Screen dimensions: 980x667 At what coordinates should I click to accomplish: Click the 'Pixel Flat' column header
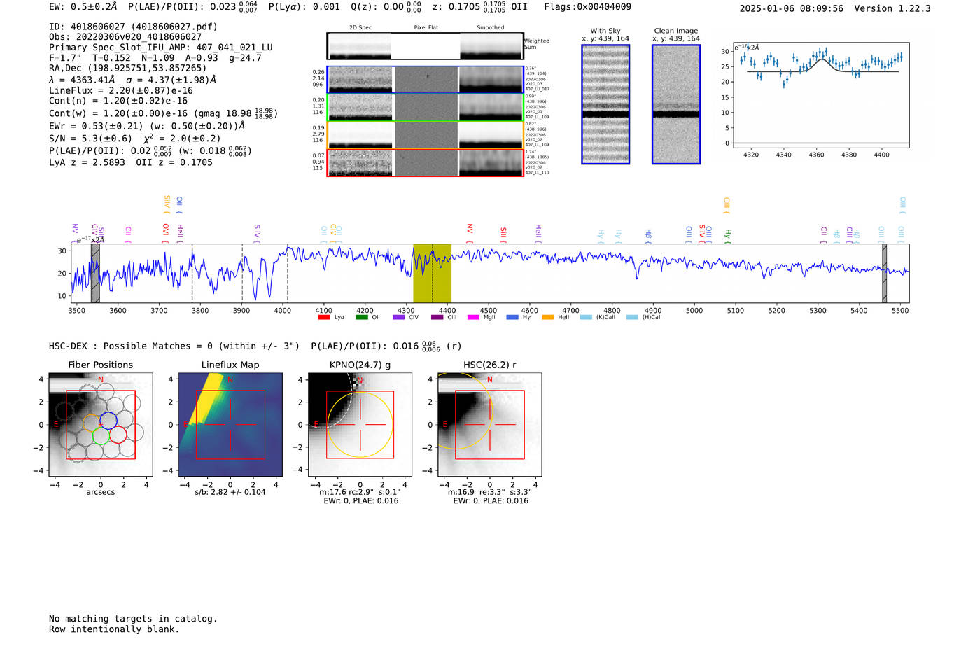pyautogui.click(x=426, y=27)
